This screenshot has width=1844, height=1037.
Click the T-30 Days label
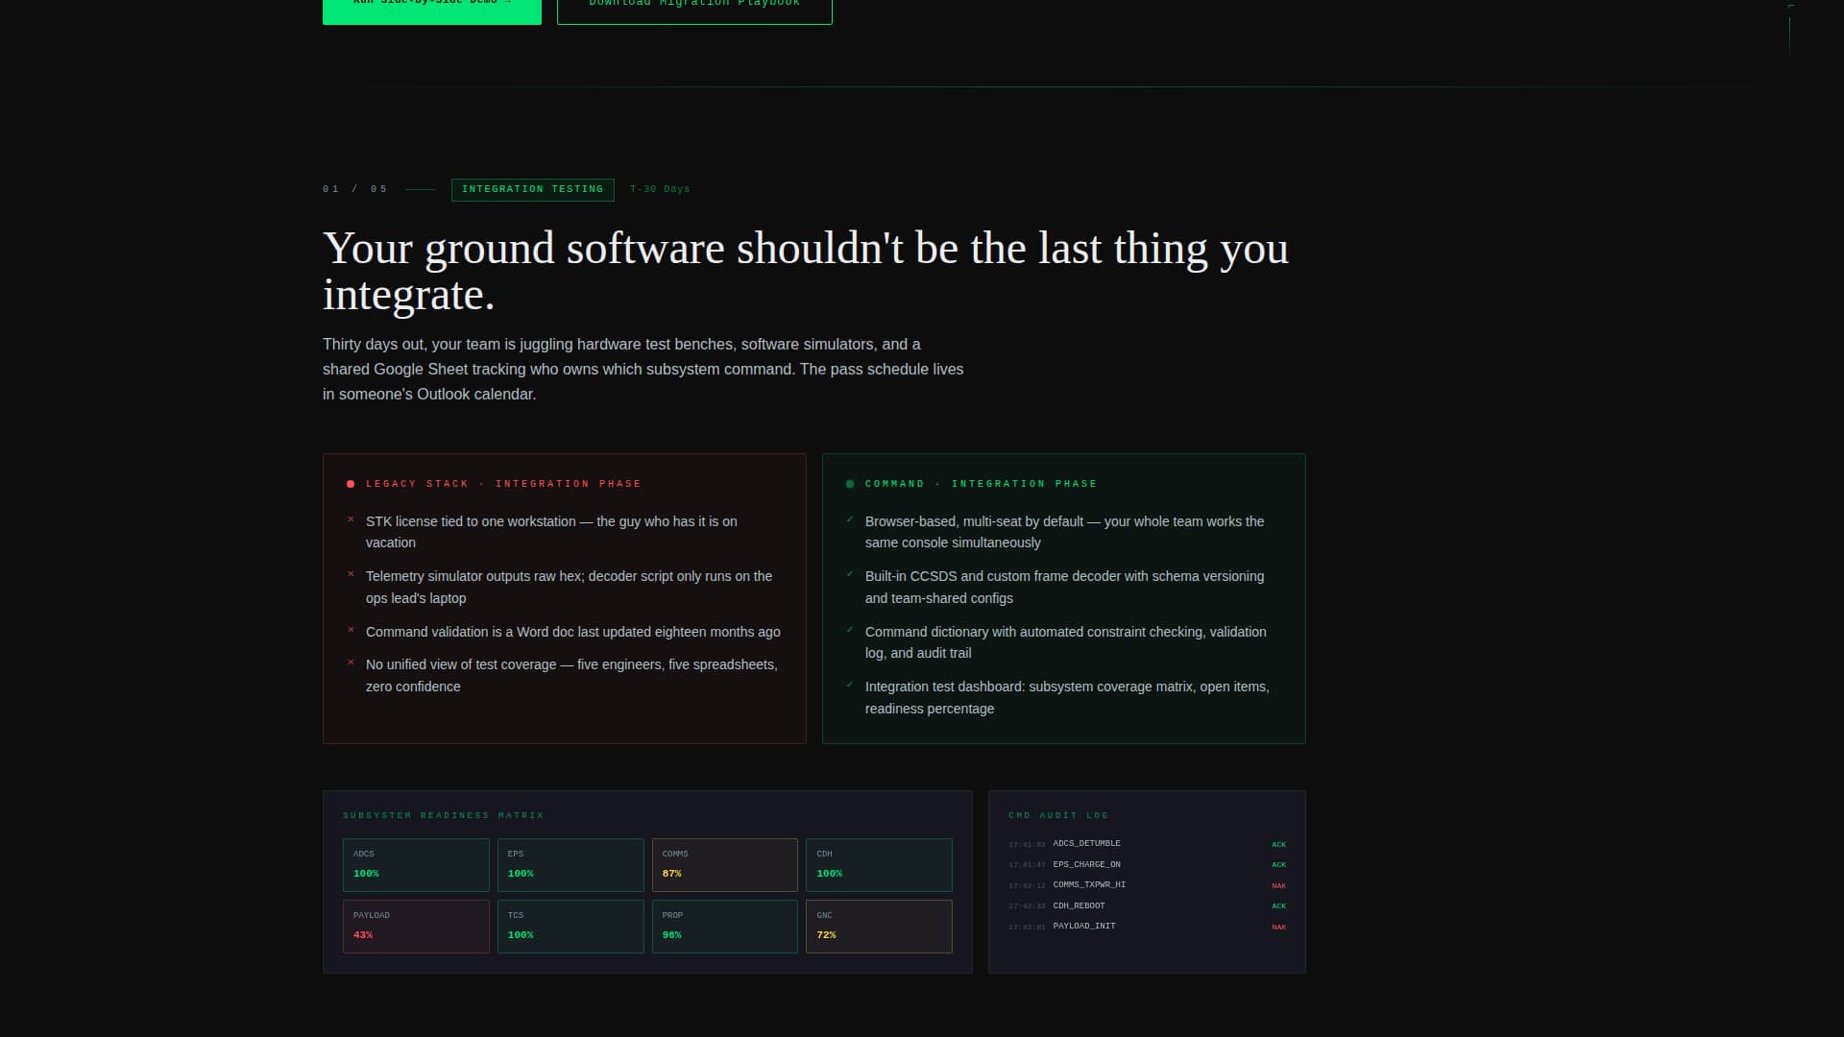(660, 189)
